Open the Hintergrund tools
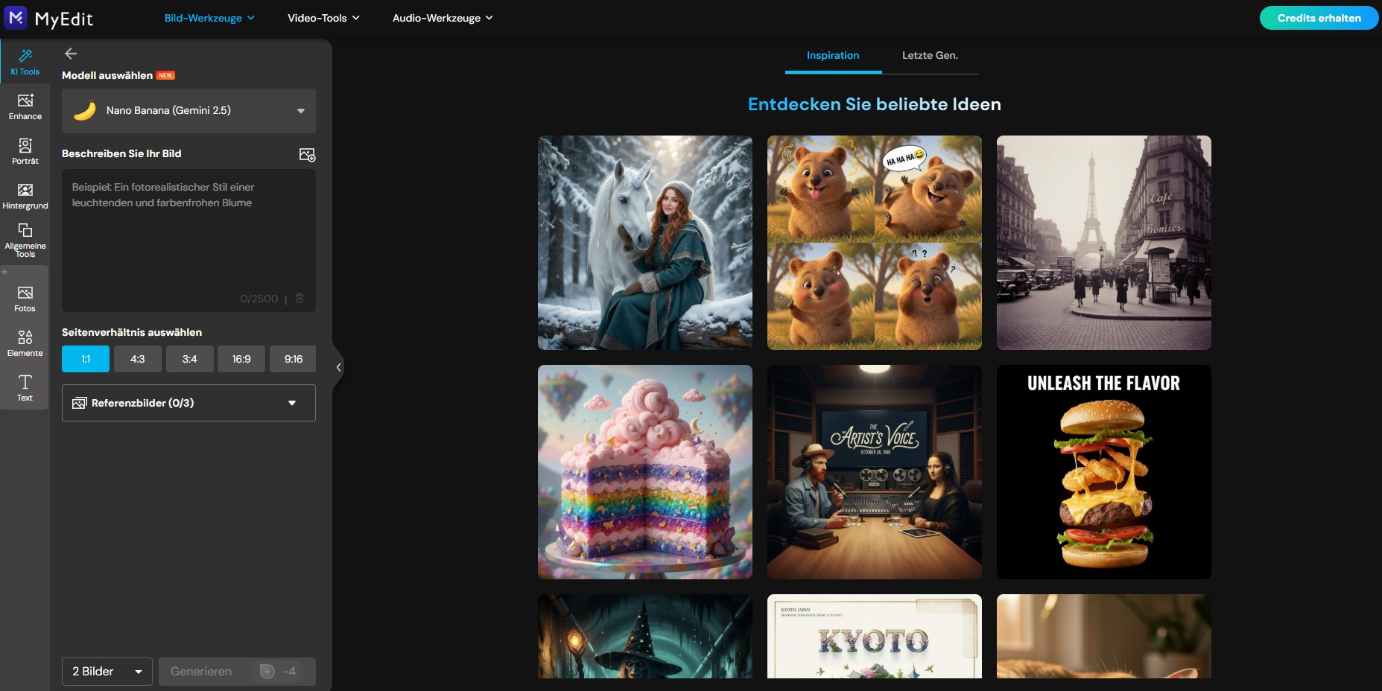Screen dimensions: 1382x691 [x=25, y=196]
